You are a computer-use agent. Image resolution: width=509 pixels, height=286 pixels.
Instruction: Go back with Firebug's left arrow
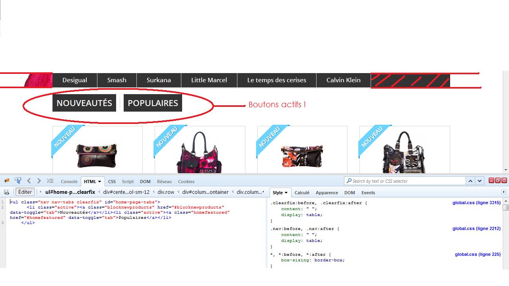pyautogui.click(x=29, y=181)
